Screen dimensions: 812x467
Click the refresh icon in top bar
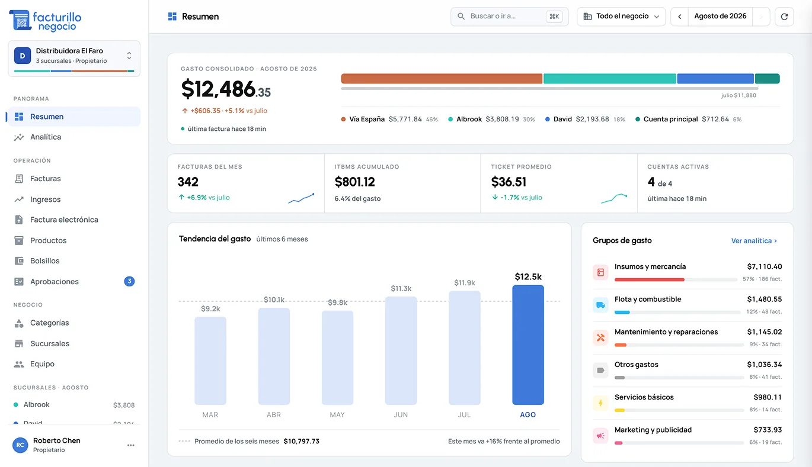tap(784, 17)
